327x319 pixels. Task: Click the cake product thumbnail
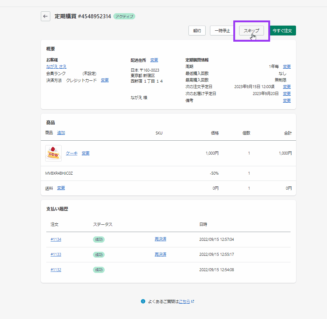pos(53,153)
